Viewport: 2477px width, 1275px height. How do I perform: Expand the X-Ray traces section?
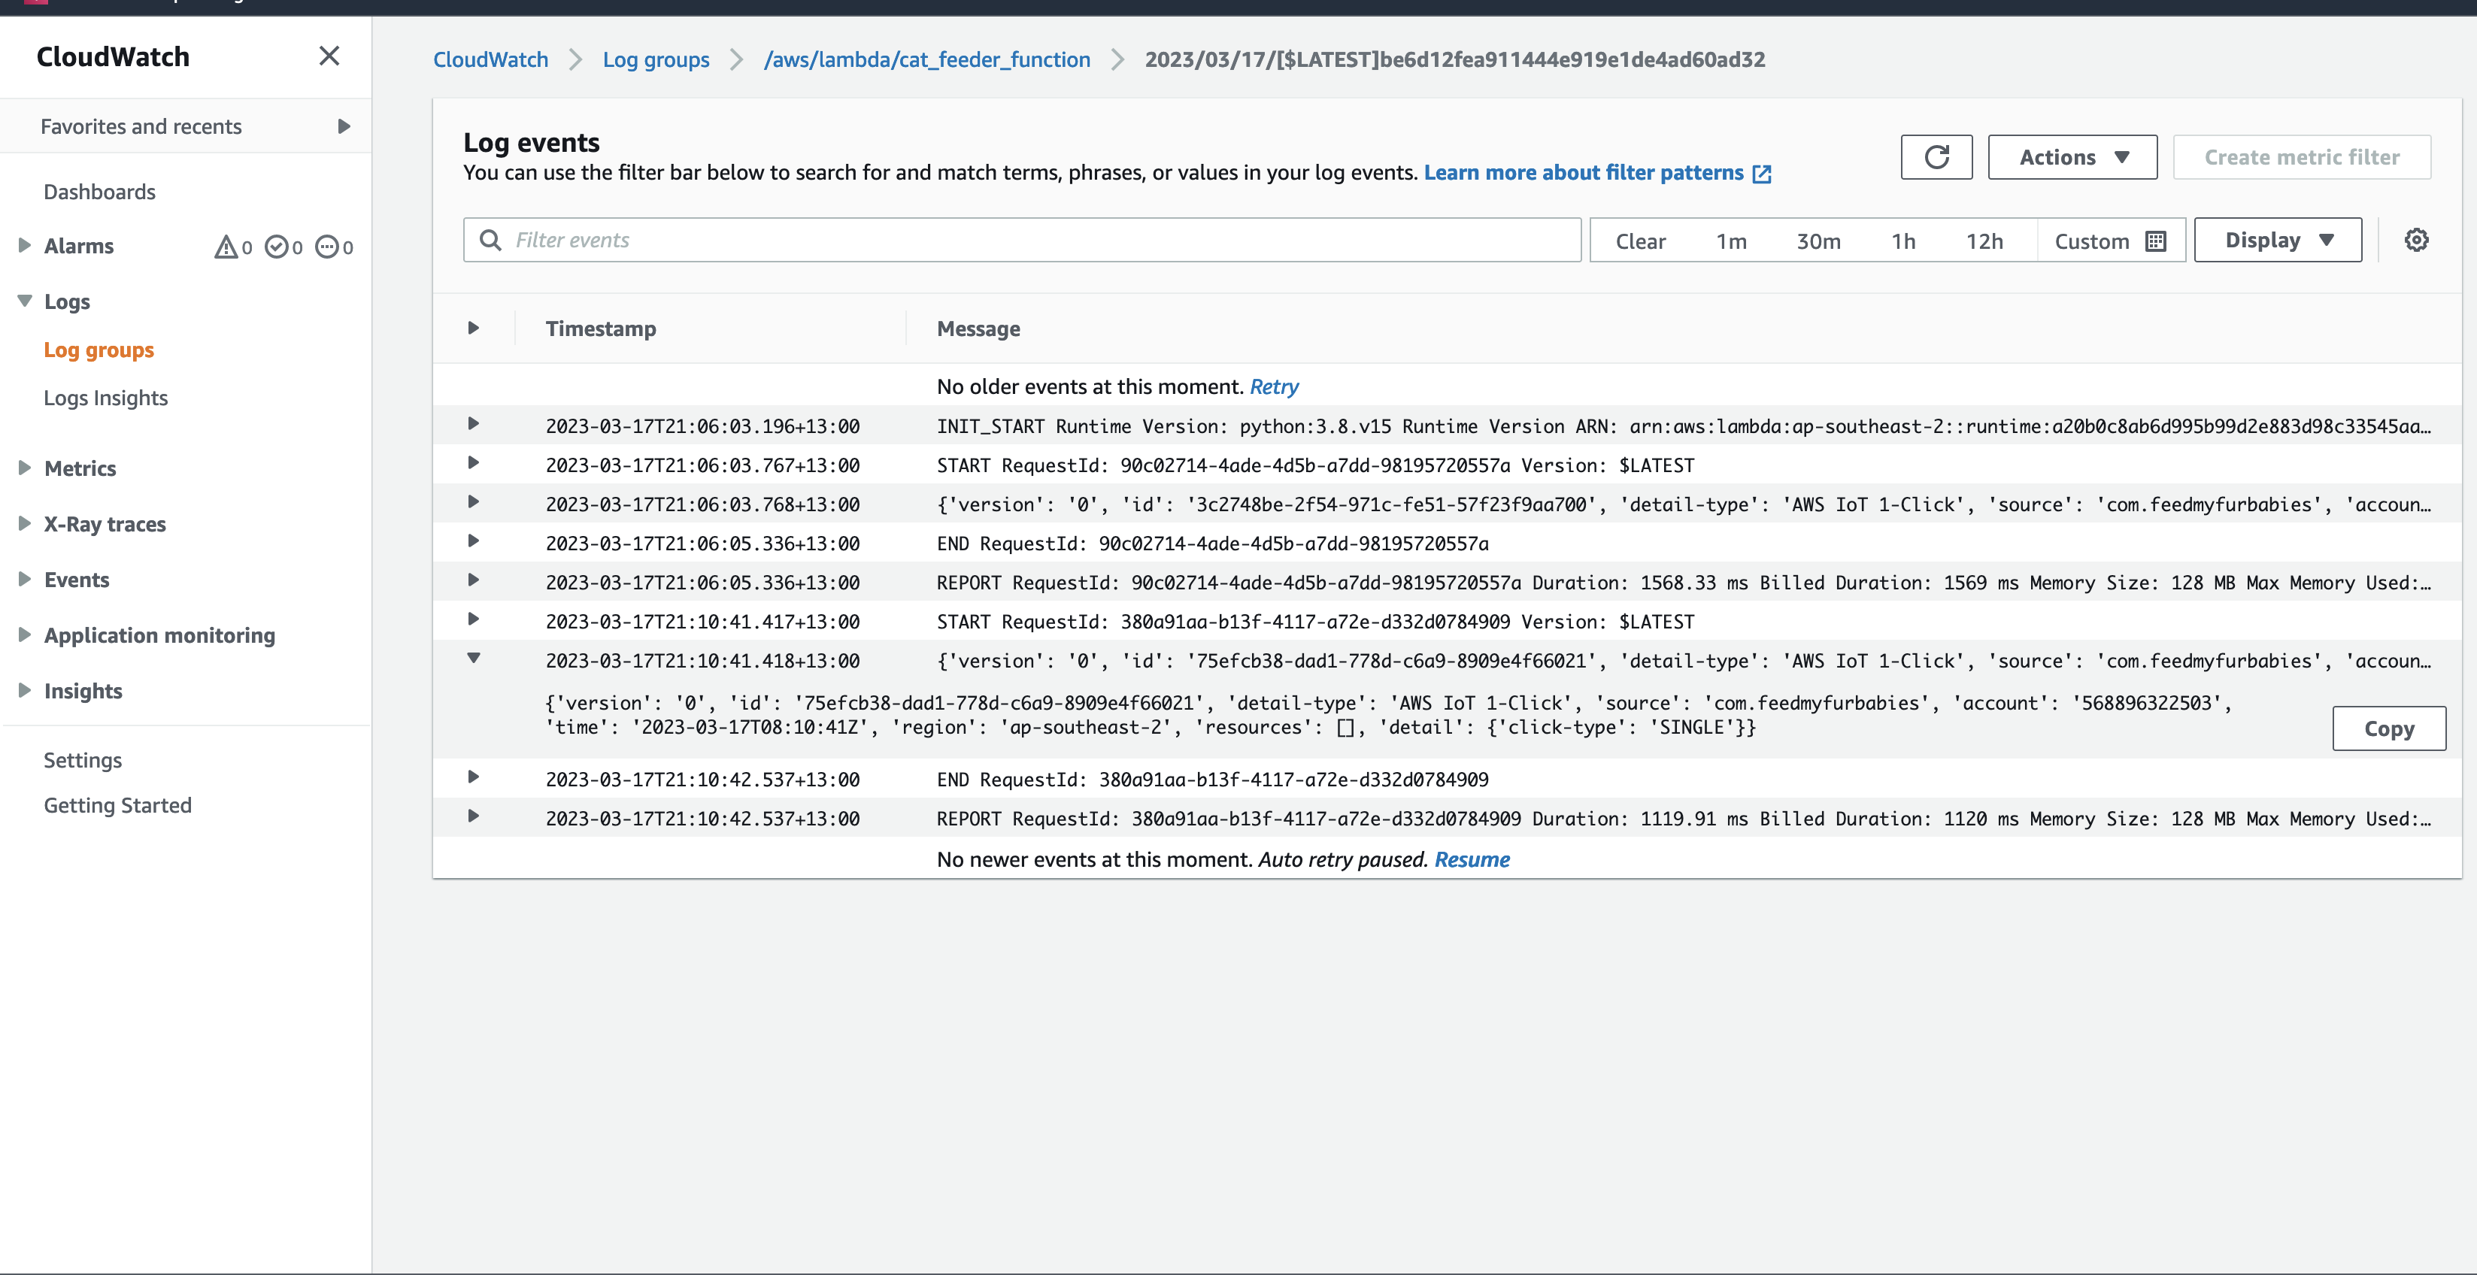tap(24, 524)
